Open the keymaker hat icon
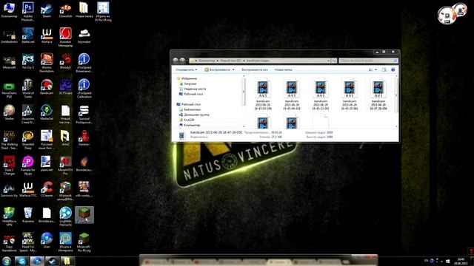The width and height of the screenshot is (474, 266). pos(84,35)
